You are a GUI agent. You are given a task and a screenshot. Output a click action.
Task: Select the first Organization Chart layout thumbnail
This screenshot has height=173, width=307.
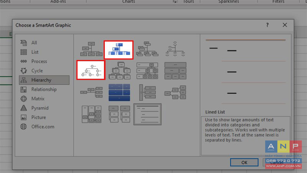[x=91, y=49]
